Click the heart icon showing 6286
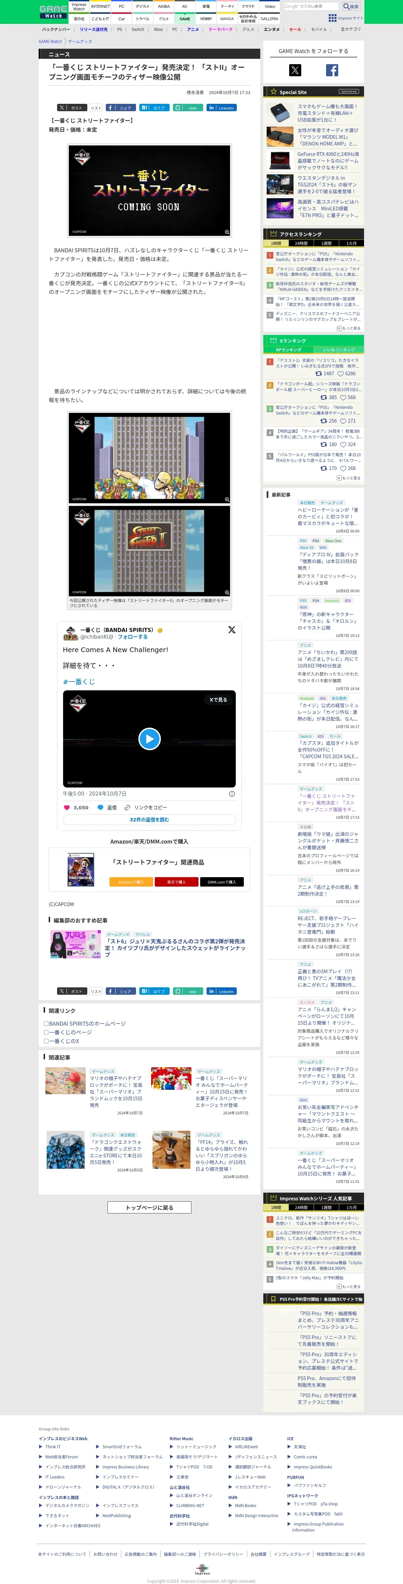 (340, 373)
